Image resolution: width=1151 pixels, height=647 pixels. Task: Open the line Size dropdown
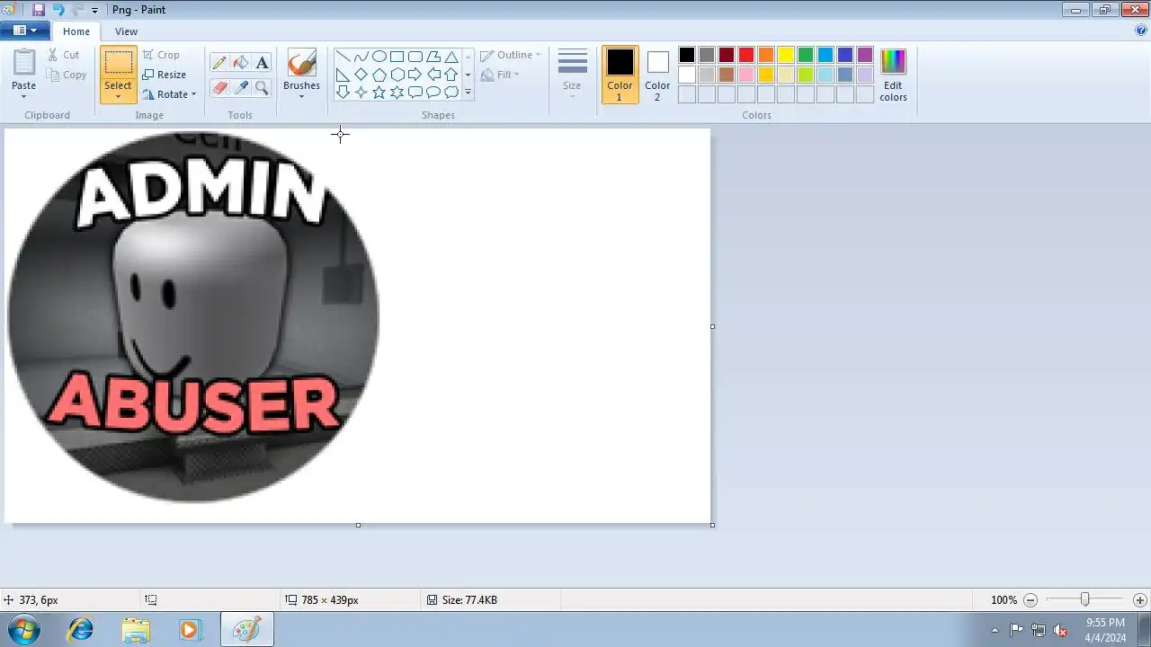(572, 75)
